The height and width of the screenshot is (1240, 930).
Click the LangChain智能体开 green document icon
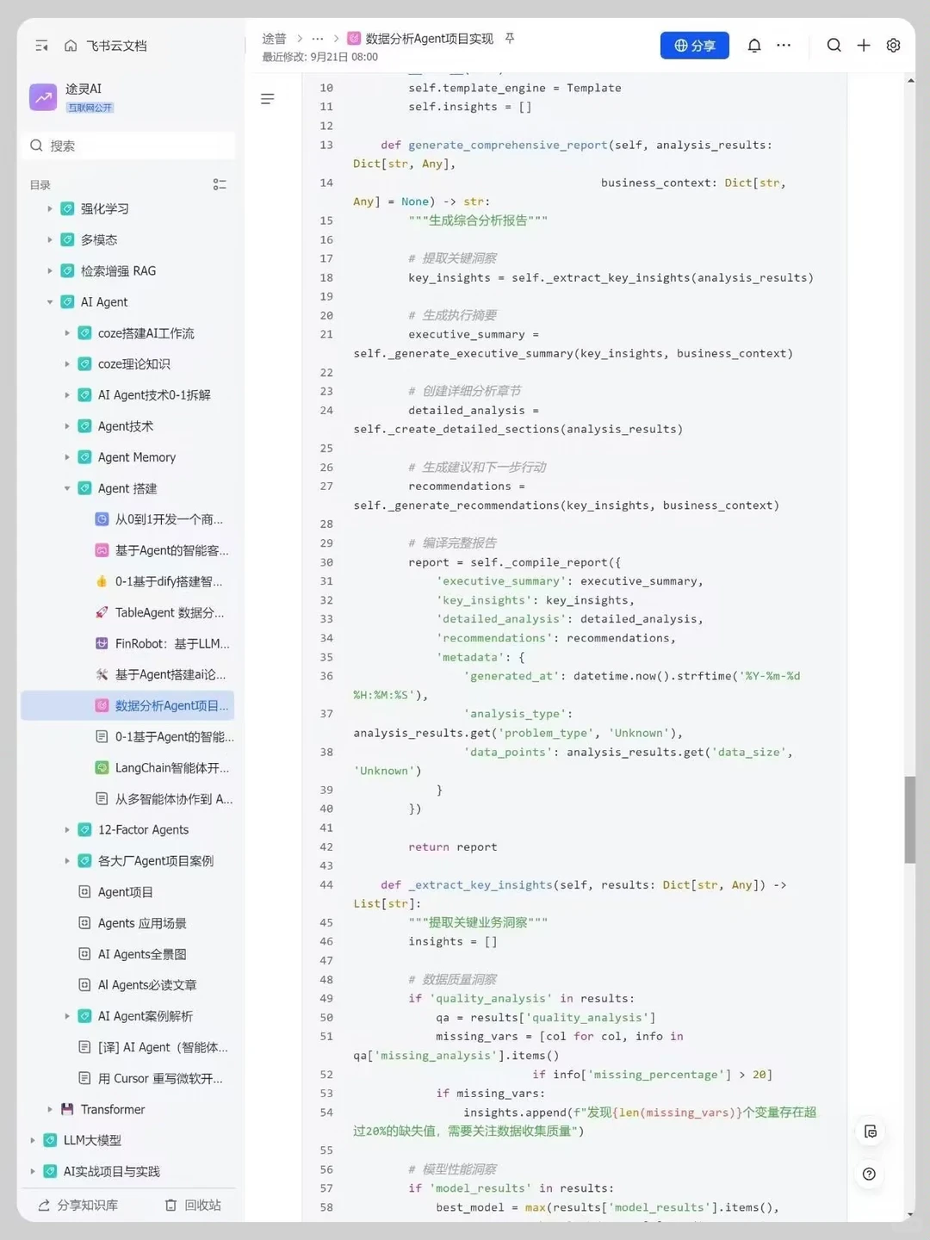pos(102,767)
